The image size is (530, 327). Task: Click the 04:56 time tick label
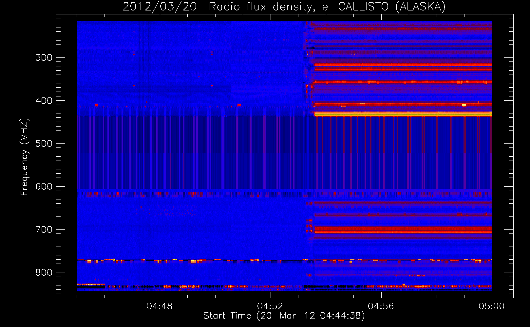click(381, 306)
